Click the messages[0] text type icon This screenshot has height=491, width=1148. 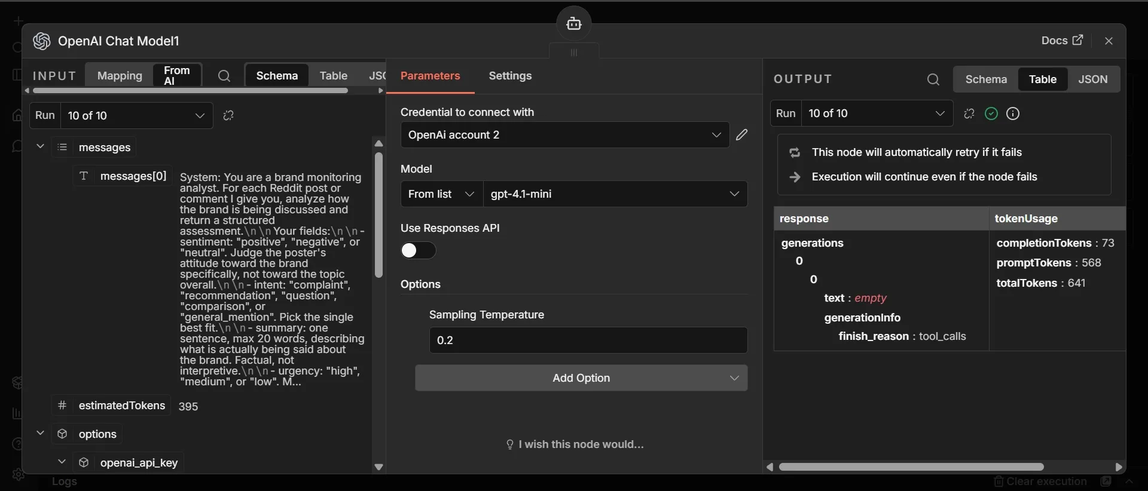[84, 176]
